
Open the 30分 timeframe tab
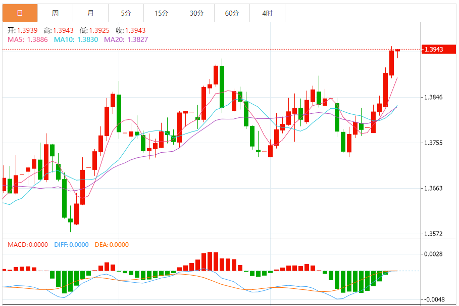tap(197, 13)
